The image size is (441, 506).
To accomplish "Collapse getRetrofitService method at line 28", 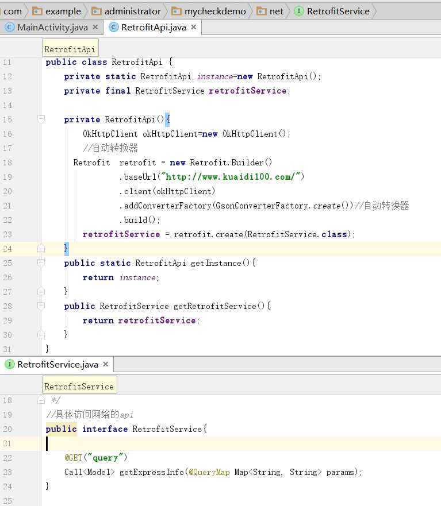I will [41, 306].
